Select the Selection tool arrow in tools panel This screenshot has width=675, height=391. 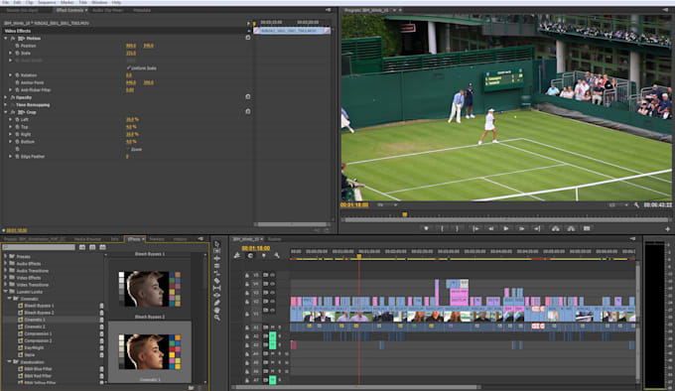(x=217, y=244)
